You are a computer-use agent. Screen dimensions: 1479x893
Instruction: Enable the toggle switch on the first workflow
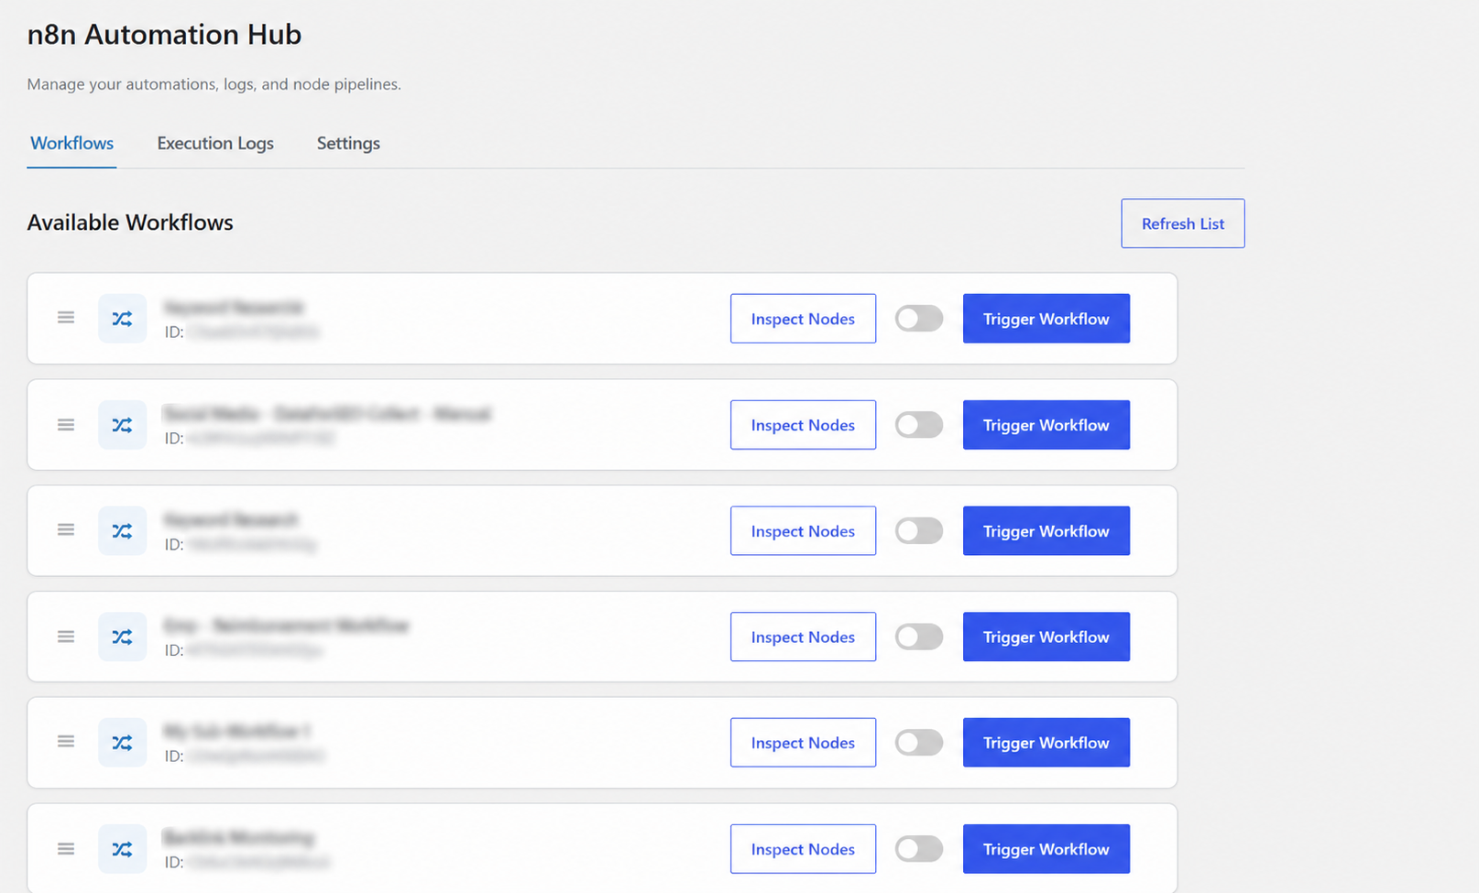919,319
